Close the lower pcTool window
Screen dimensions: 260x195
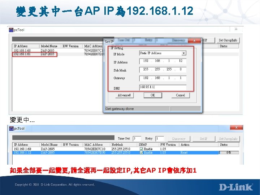point(236,127)
